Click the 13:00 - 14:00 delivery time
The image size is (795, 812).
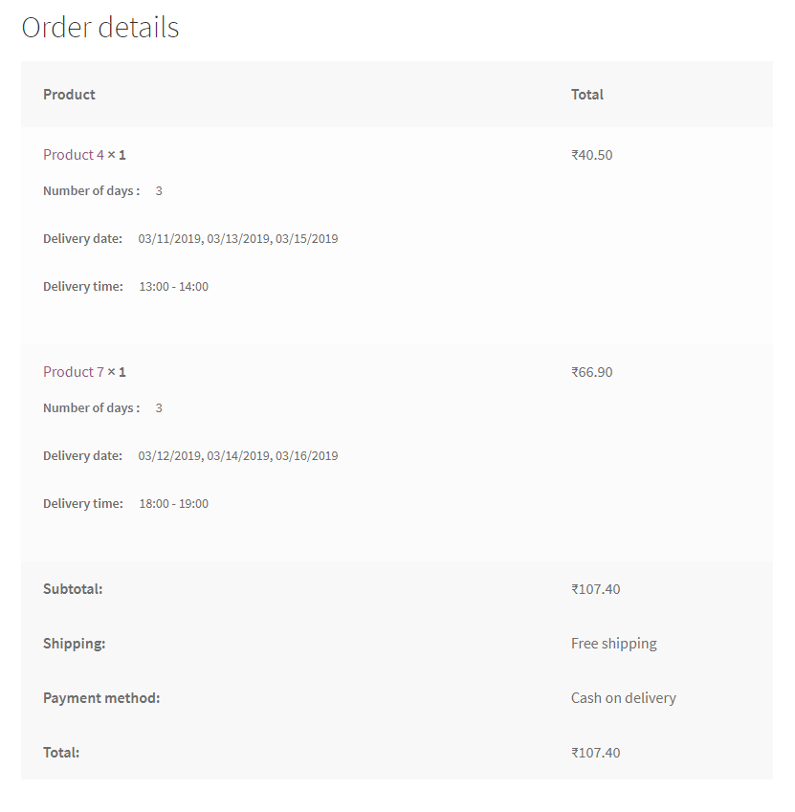[x=173, y=287]
